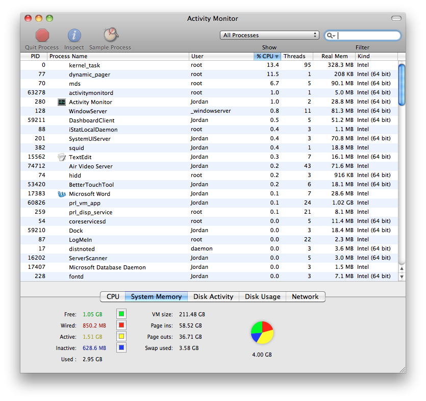Select the TextEdit app icon

(x=62, y=157)
